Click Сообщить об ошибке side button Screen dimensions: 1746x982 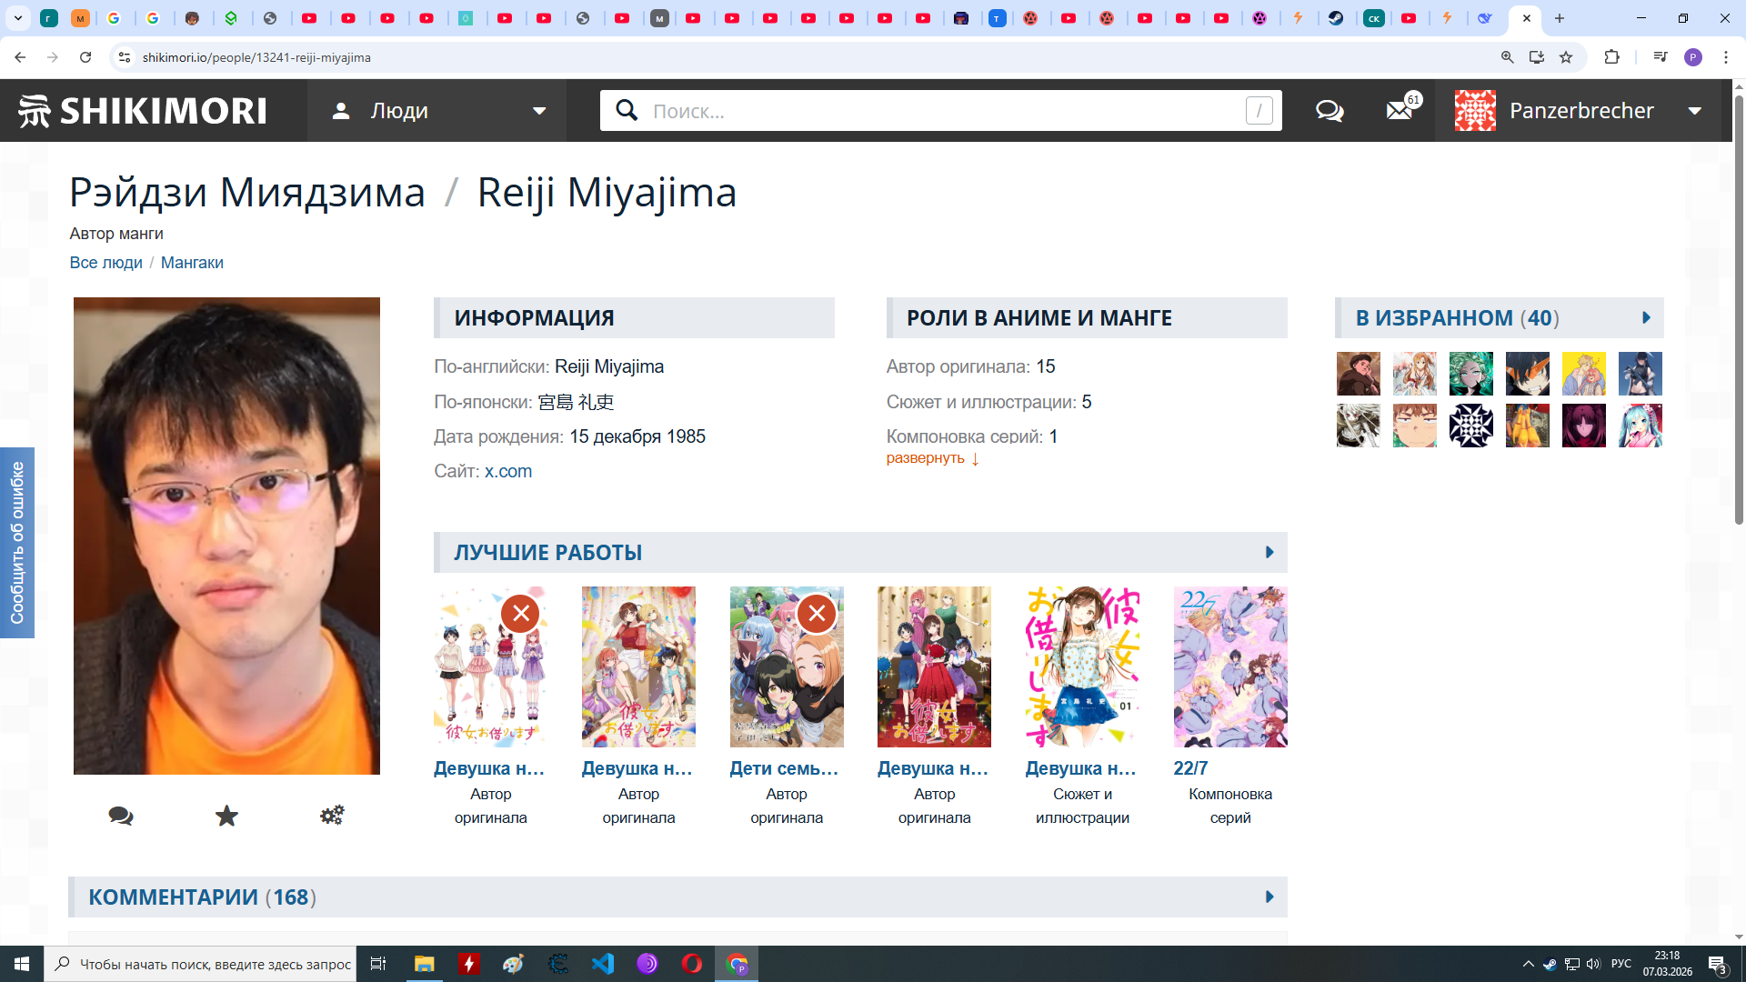coord(17,543)
